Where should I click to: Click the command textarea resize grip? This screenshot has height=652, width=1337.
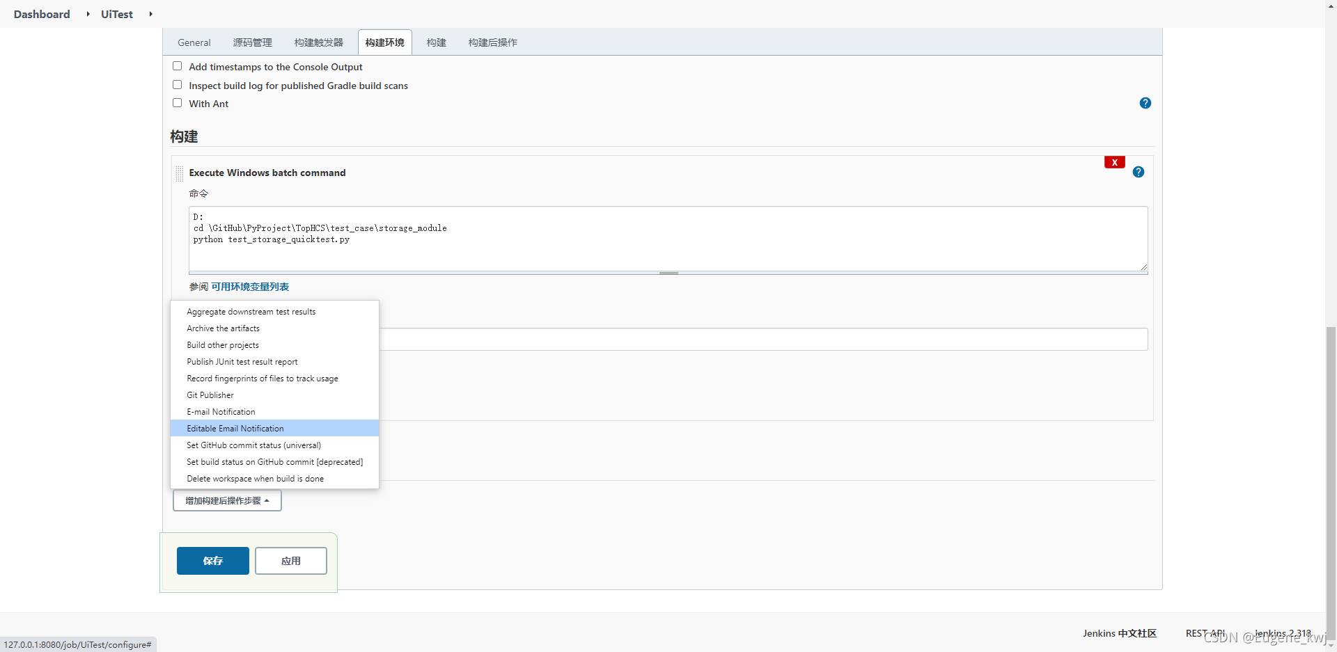point(1143,267)
